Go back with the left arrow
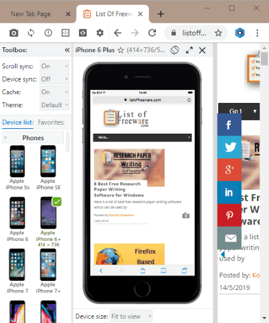 click(x=118, y=33)
